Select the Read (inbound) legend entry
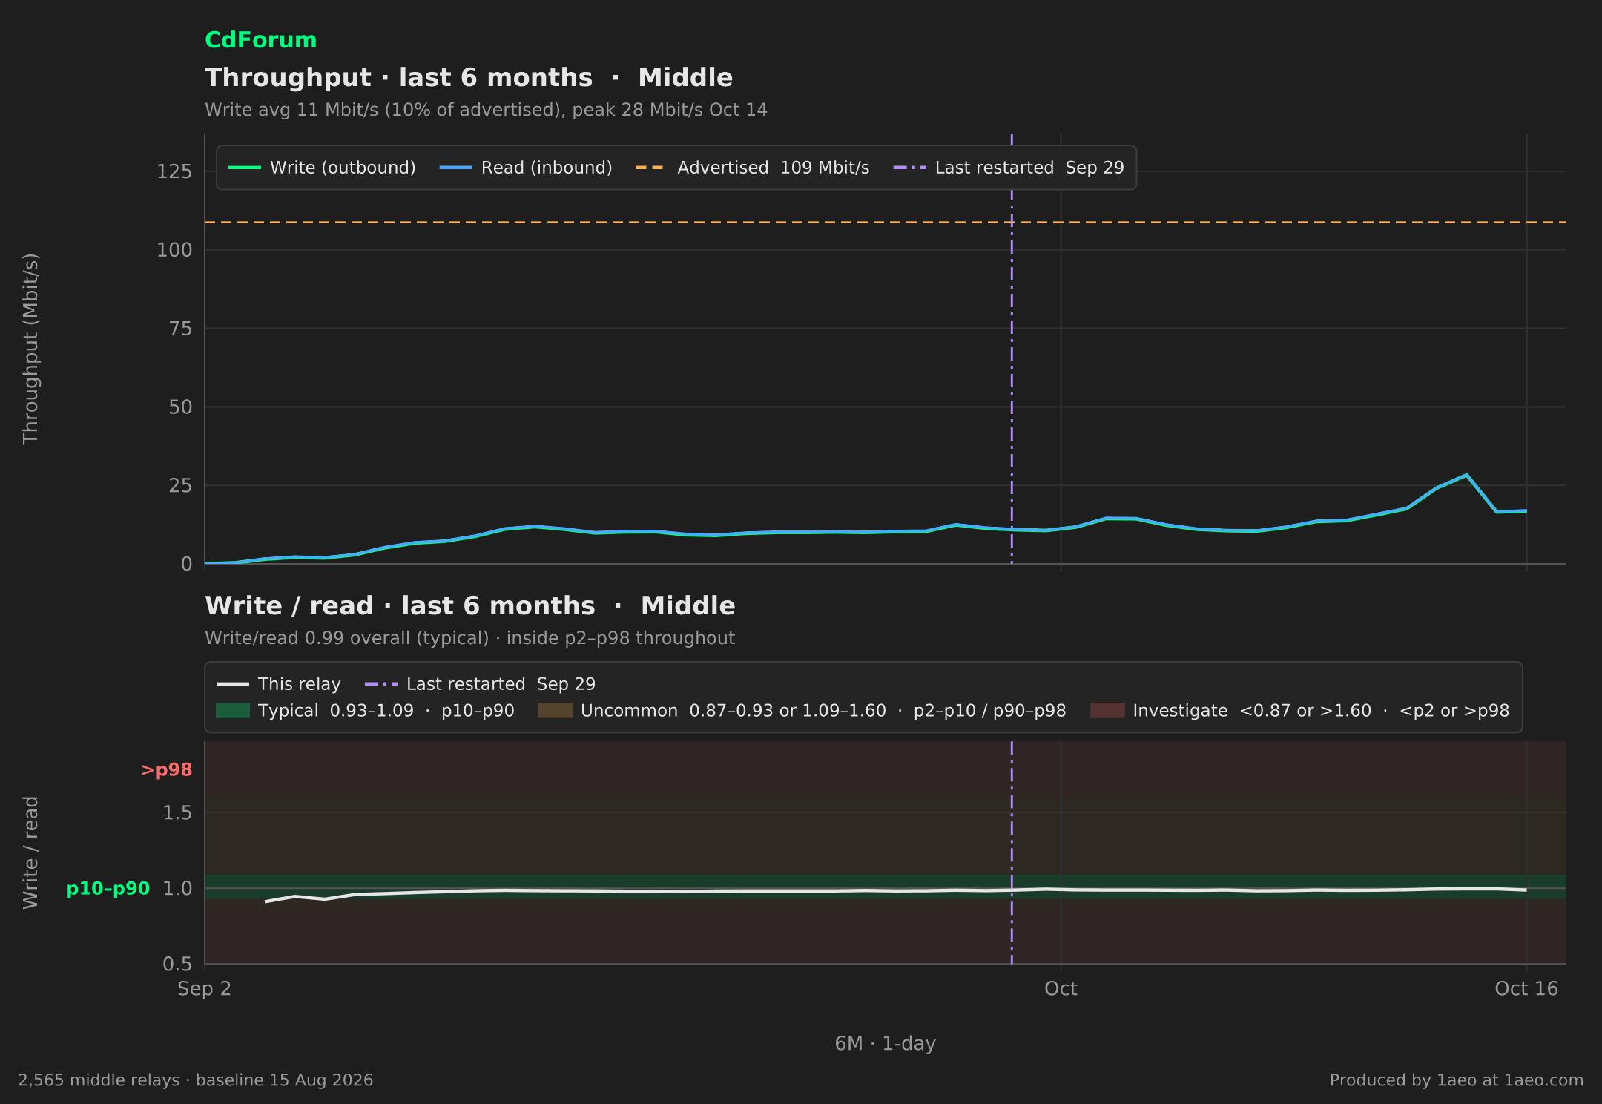Image resolution: width=1602 pixels, height=1104 pixels. click(x=526, y=168)
